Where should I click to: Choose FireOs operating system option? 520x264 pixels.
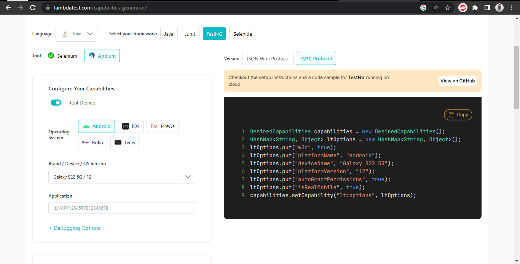coord(163,126)
